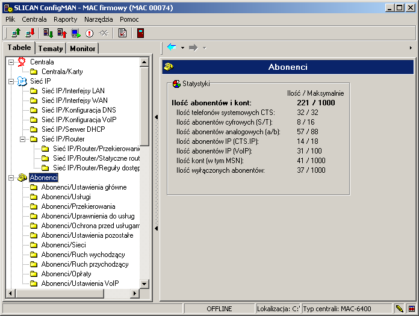The height and width of the screenshot is (316, 419).
Task: Select Abonenci/Uprawnienia do usług tree item
Action: click(88, 216)
